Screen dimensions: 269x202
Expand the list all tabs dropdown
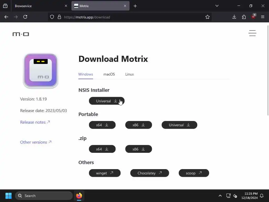tap(217, 6)
